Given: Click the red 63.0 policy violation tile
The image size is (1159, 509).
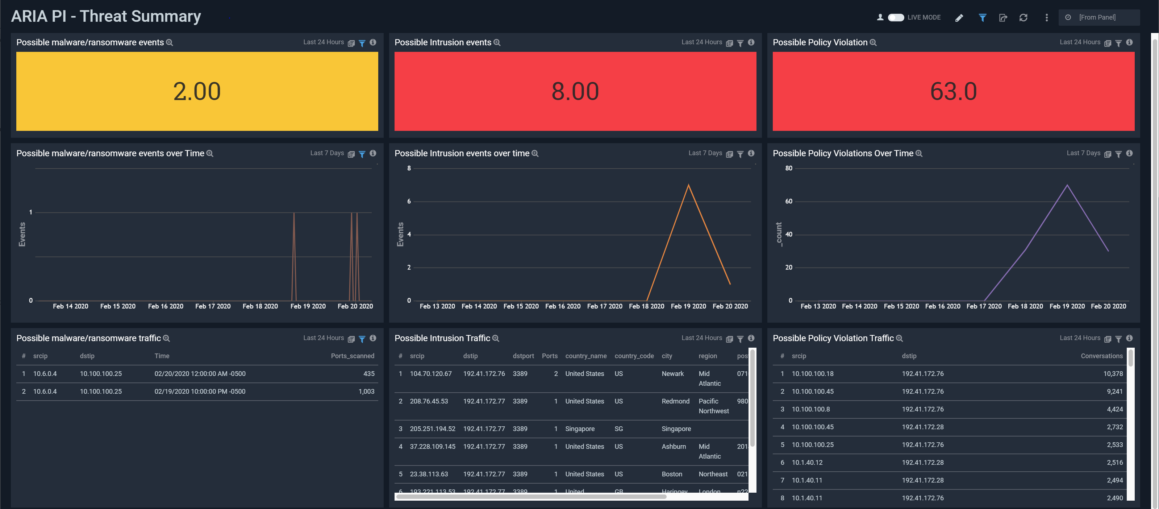Looking at the screenshot, I should pyautogui.click(x=953, y=91).
